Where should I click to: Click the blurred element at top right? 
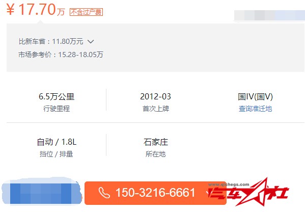coord(269,15)
